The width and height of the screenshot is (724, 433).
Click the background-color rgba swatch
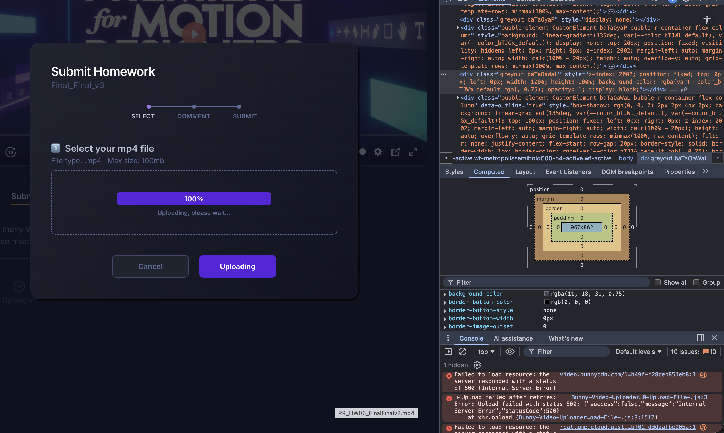[547, 294]
